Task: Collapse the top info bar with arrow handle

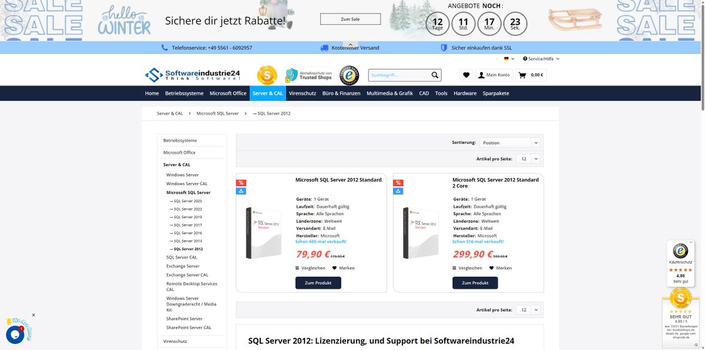Action: (x=351, y=45)
